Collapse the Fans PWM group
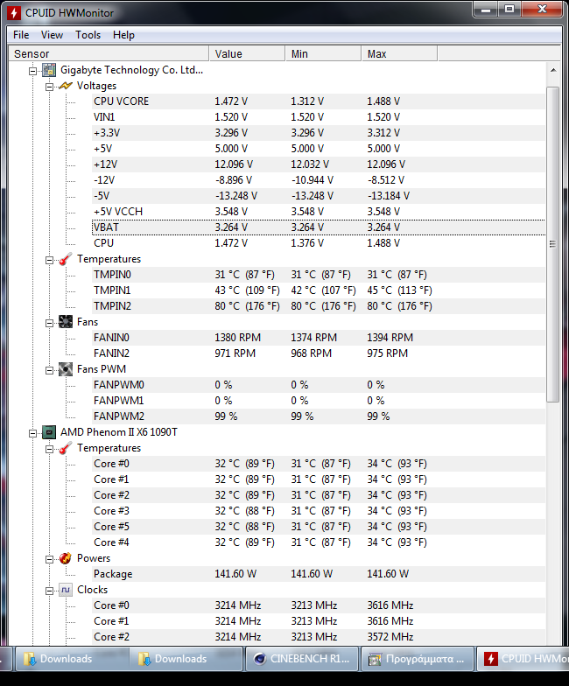The image size is (569, 686). click(x=49, y=370)
